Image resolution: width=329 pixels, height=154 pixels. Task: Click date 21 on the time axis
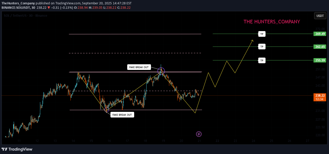[x=199, y=141]
